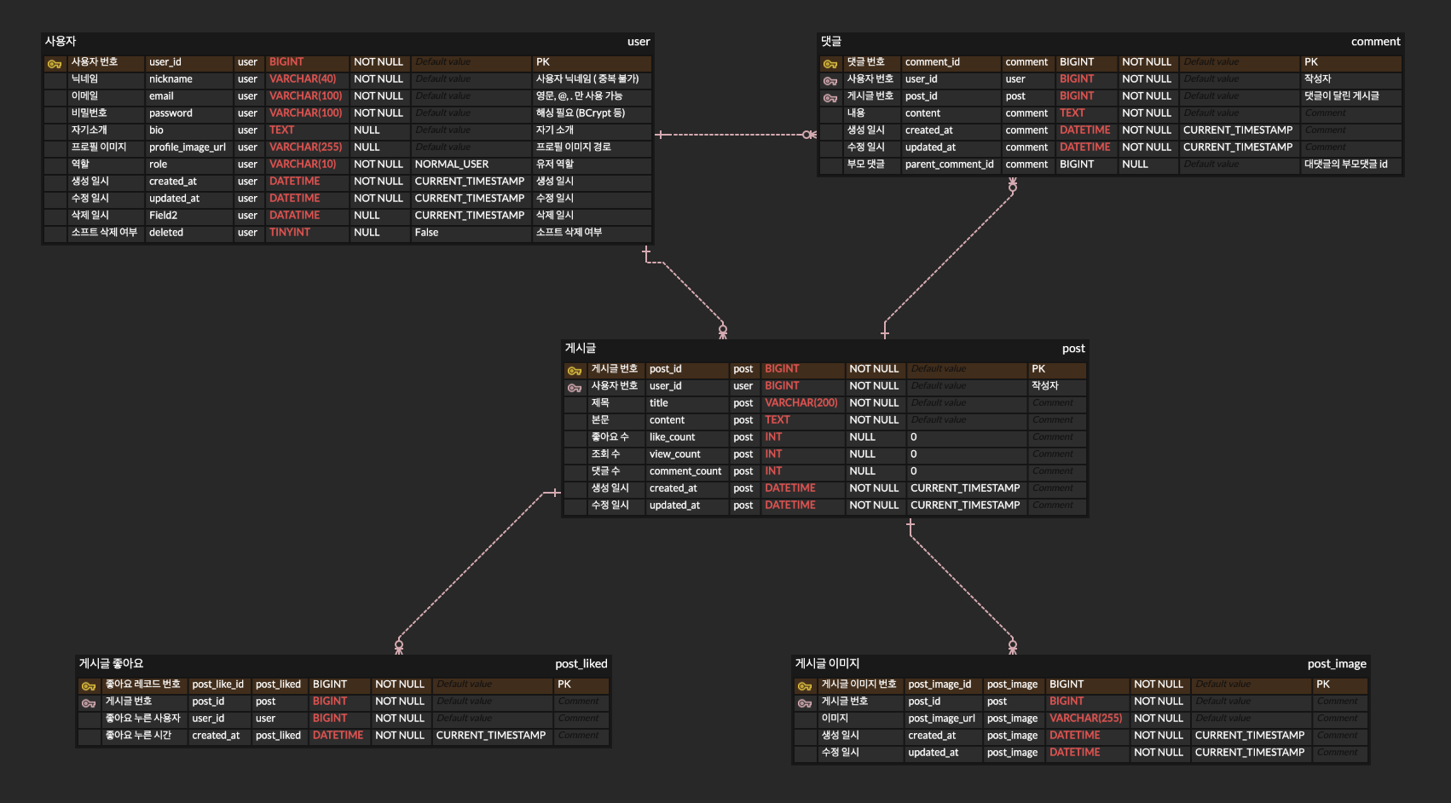This screenshot has width=1451, height=803.
Task: Select the relationship line between user and comment
Action: (733, 135)
